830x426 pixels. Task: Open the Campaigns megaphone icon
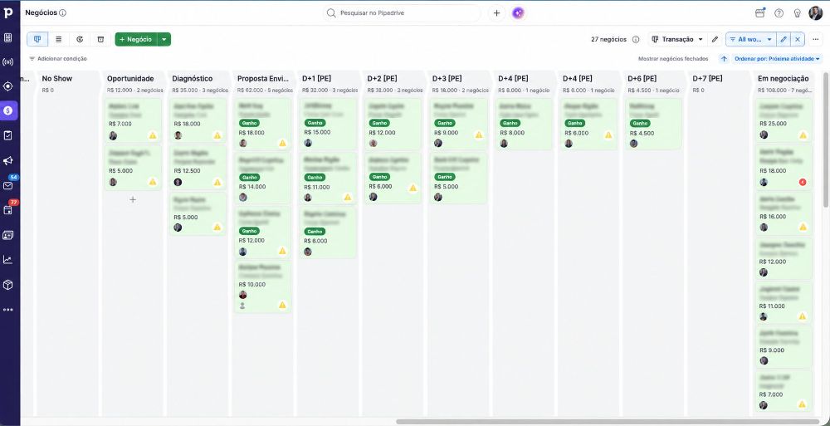pyautogui.click(x=8, y=160)
